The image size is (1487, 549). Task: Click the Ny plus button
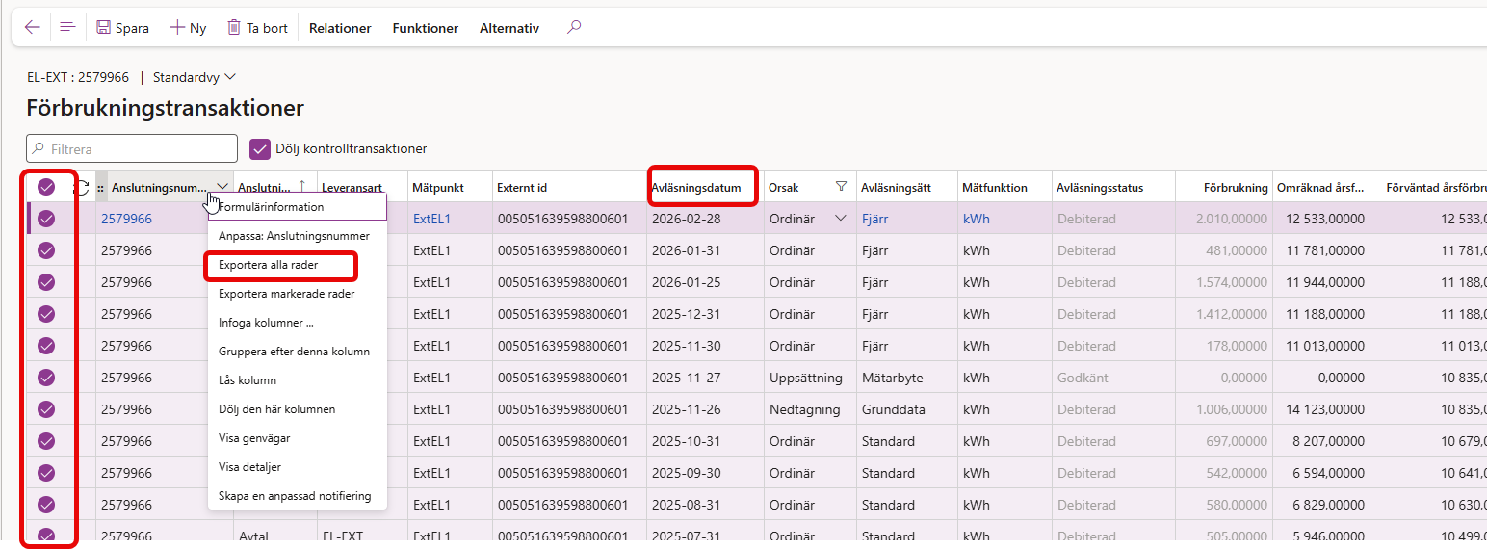188,28
